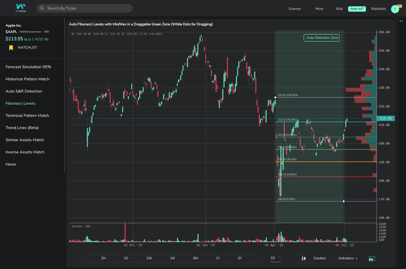Click the 211.70 (76.40%) Fibonacci label
The image size is (406, 269).
pos(287,120)
